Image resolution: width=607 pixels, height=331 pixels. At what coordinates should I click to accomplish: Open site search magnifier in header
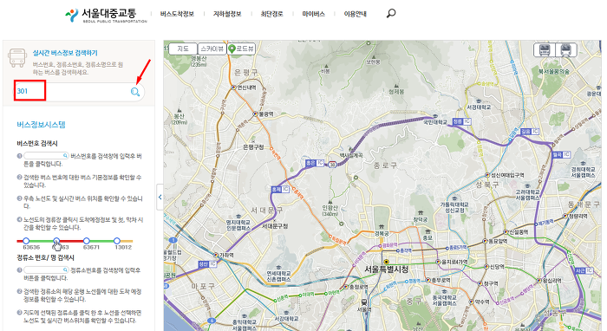(391, 14)
